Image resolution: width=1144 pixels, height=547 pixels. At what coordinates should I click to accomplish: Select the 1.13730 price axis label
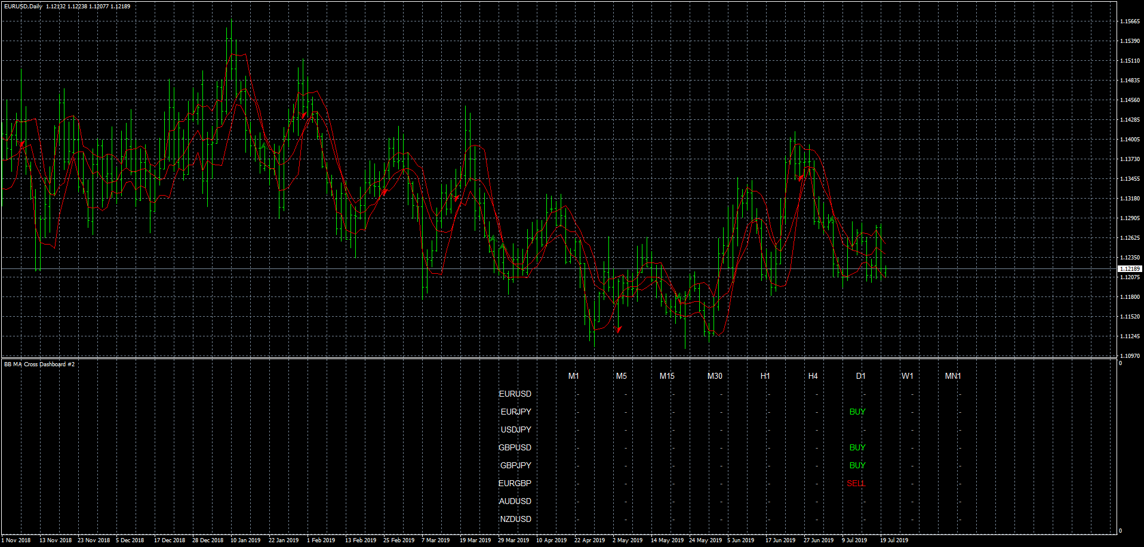point(1130,159)
